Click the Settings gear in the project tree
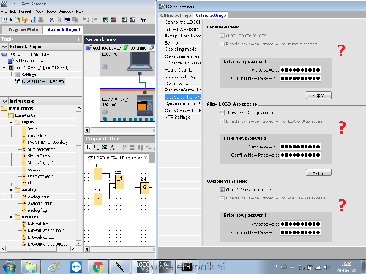This screenshot has width=366, height=274. click(x=18, y=75)
